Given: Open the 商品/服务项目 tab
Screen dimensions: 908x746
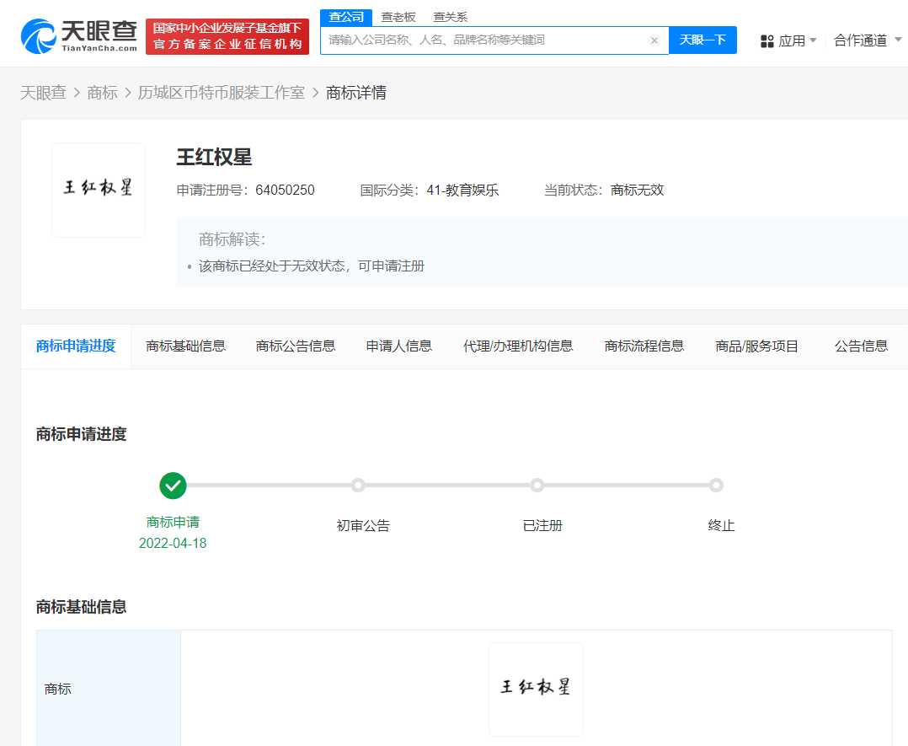Looking at the screenshot, I should pyautogui.click(x=756, y=346).
